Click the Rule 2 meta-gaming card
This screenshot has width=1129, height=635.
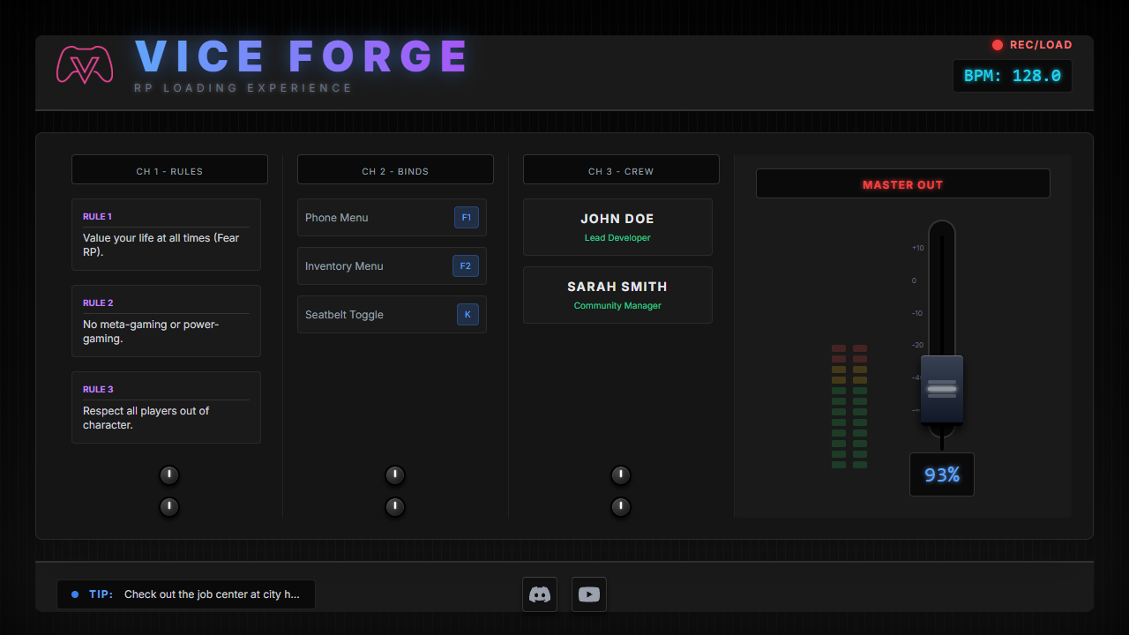(166, 321)
